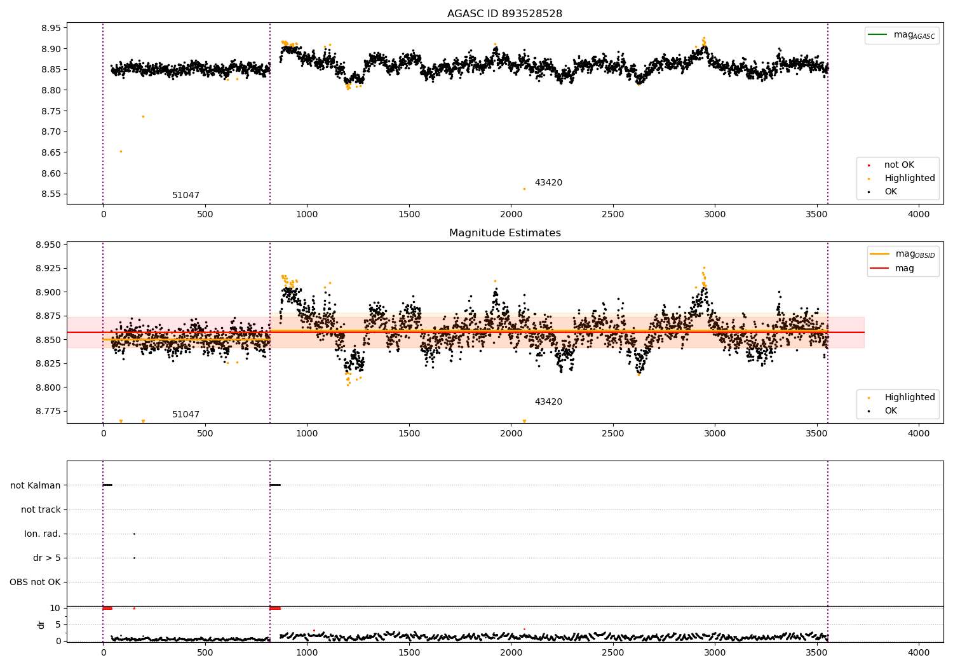This screenshot has width=953, height=667.
Task: Click the OK entry in top plot legend
Action: 891,192
